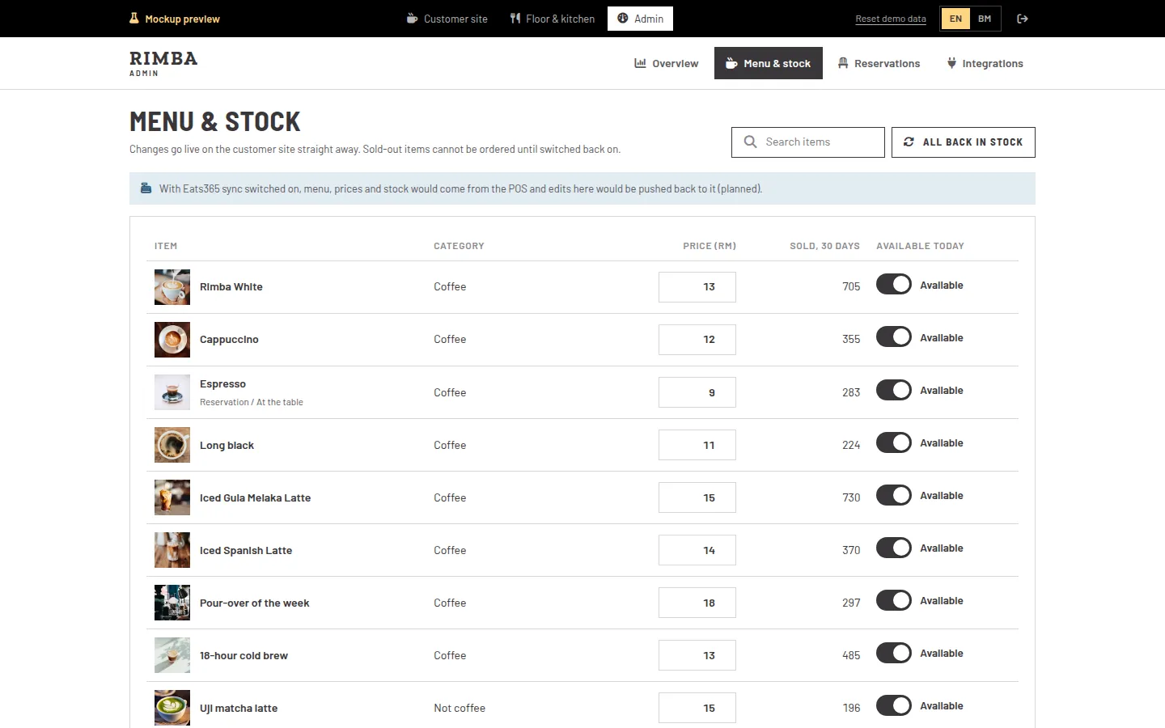Image resolution: width=1165 pixels, height=728 pixels.
Task: Click the sold count 730
Action: (x=851, y=497)
